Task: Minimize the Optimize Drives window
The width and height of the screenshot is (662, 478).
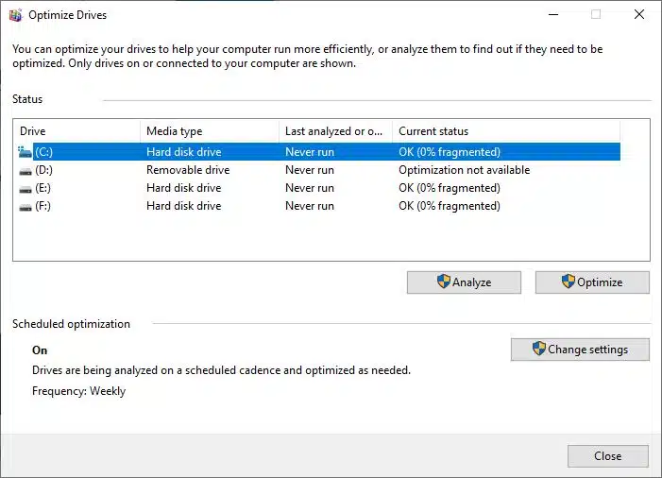Action: (553, 15)
